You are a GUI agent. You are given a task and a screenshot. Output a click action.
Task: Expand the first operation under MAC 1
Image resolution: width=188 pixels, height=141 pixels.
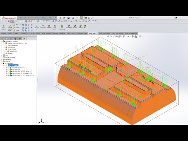pyautogui.click(x=6, y=67)
